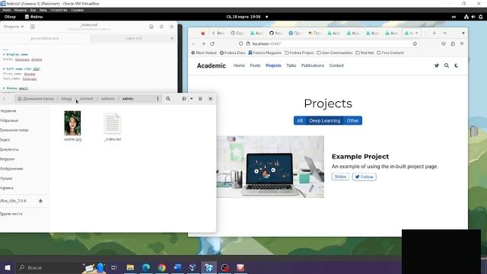The image size is (487, 274).
Task: Go to Home in Academic navbar
Action: pyautogui.click(x=239, y=65)
